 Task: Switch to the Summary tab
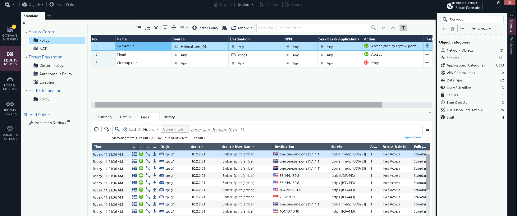point(105,117)
